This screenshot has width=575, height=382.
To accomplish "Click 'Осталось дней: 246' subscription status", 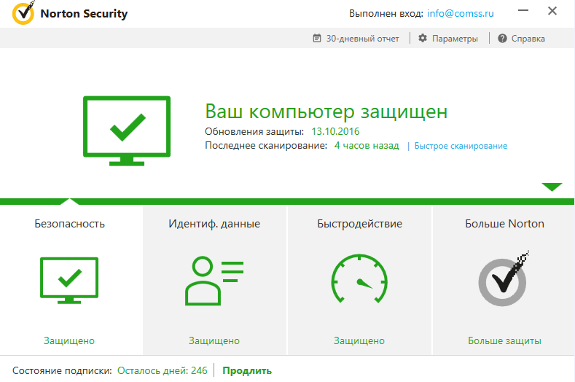I will 163,370.
